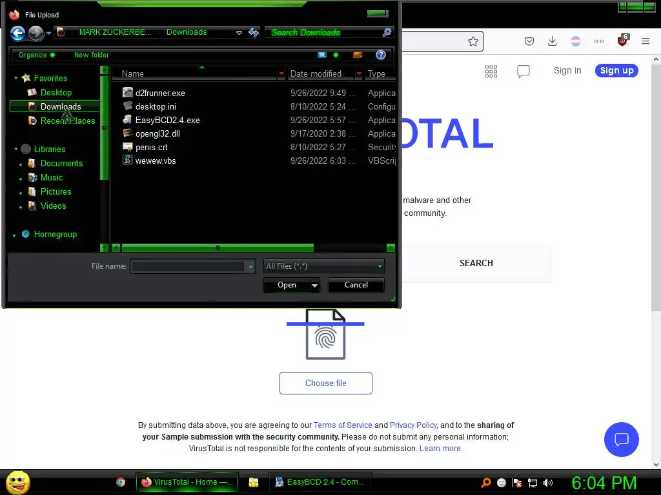Click the smiley Start button on taskbar
The image size is (661, 495).
(x=17, y=482)
